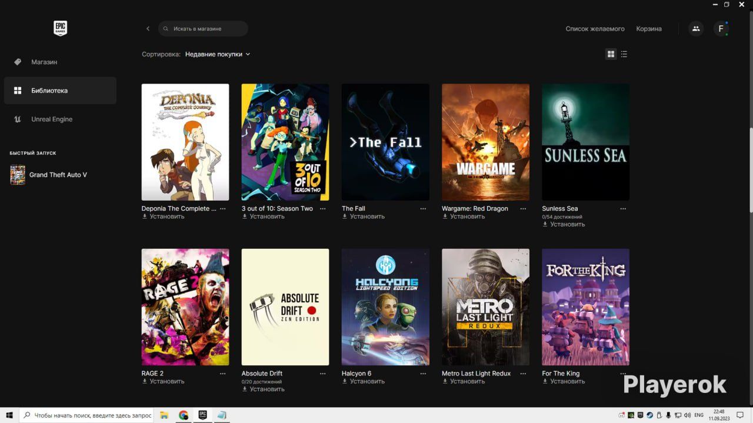
Task: Open For The King cover artwork
Action: click(x=585, y=307)
